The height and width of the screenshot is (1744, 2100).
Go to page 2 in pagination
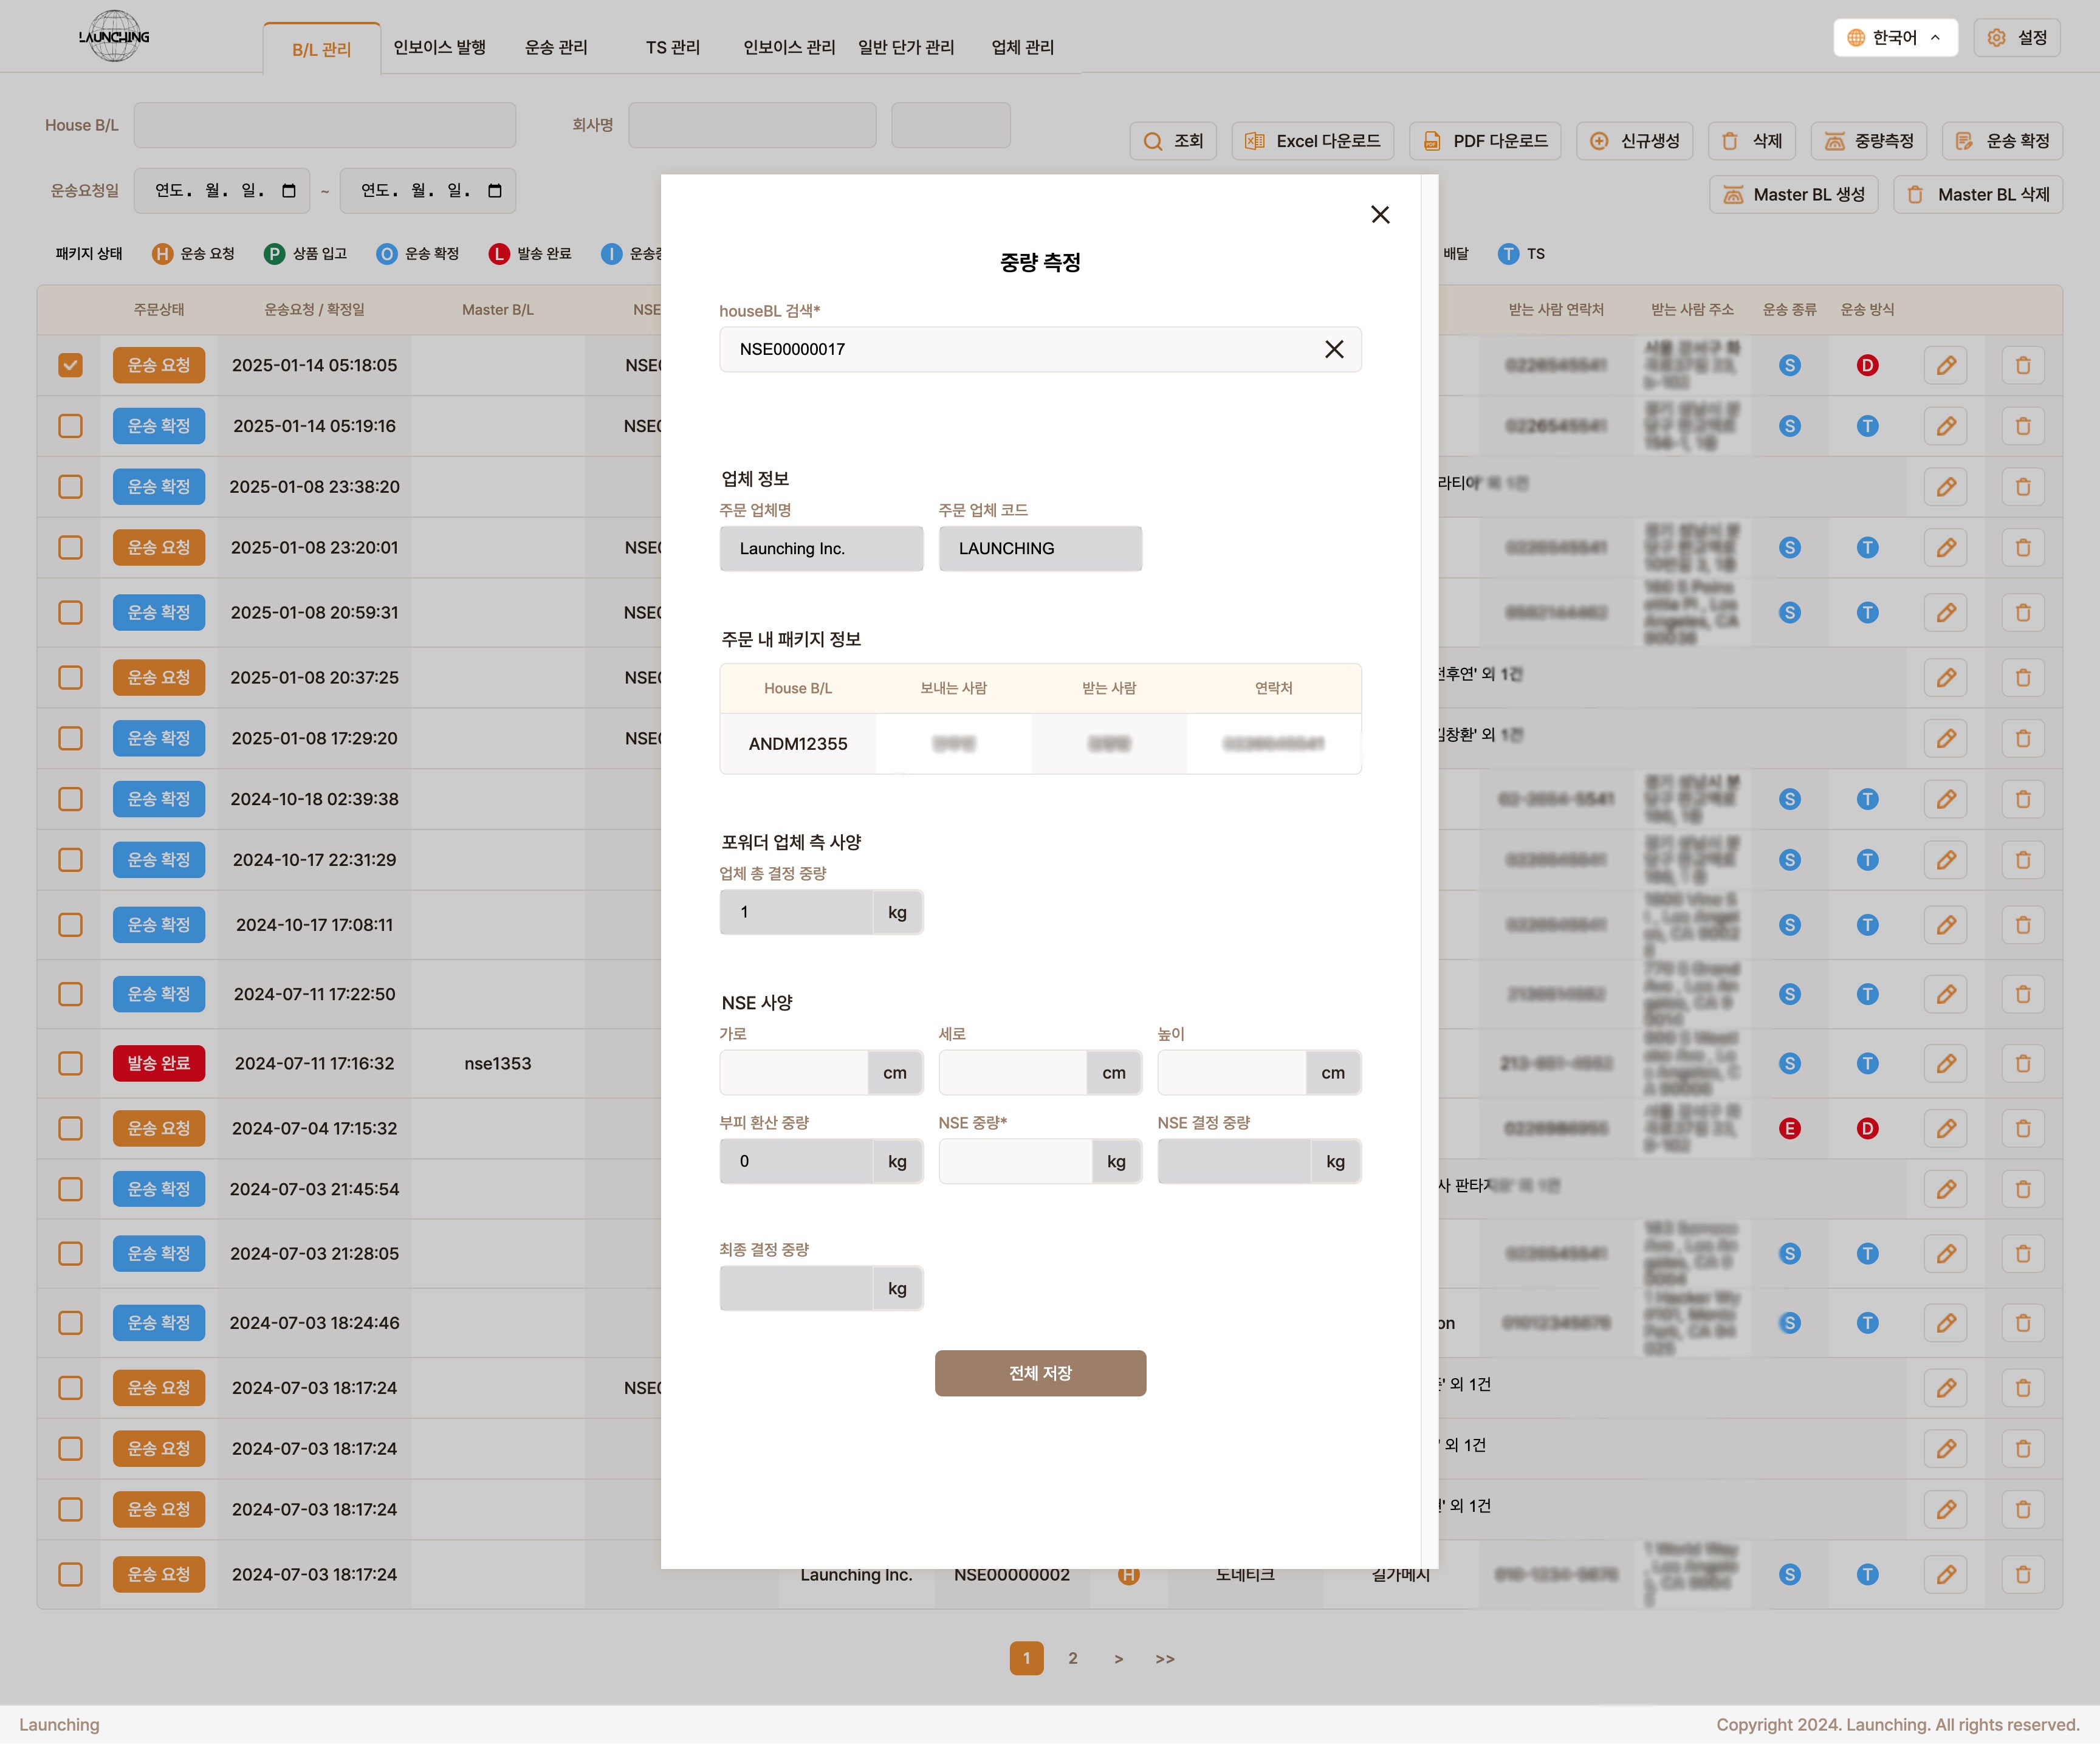tap(1073, 1658)
